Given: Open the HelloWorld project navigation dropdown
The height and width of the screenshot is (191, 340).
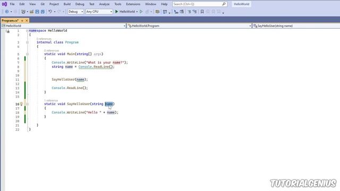Looking at the screenshot, I should tap(64, 26).
